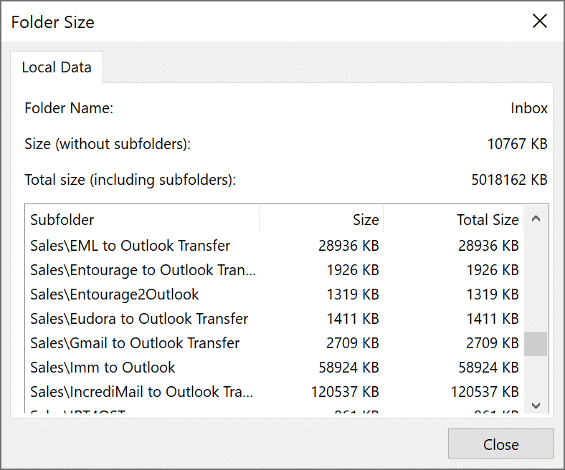
Task: Click scrollbar down arrow in subfolder list
Action: [x=536, y=406]
